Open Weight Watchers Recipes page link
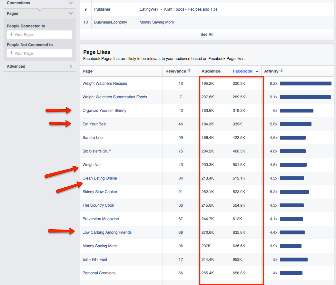 click(105, 84)
